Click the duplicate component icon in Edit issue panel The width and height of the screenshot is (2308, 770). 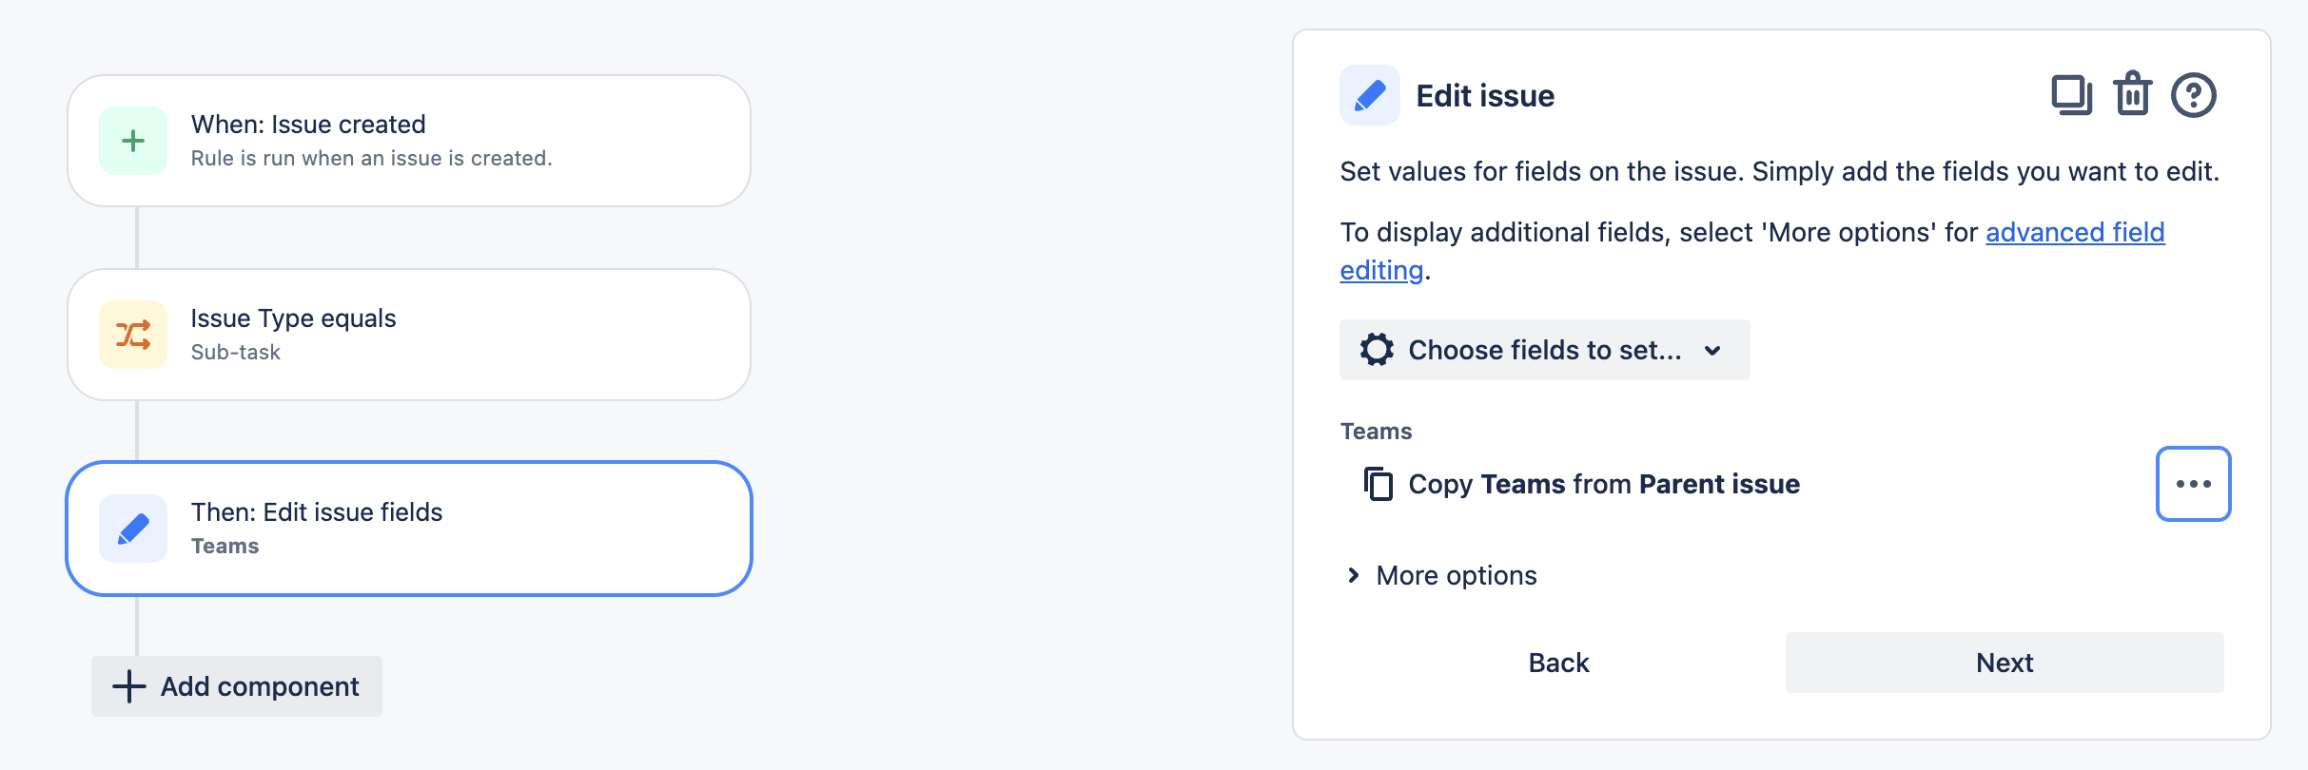point(2072,95)
